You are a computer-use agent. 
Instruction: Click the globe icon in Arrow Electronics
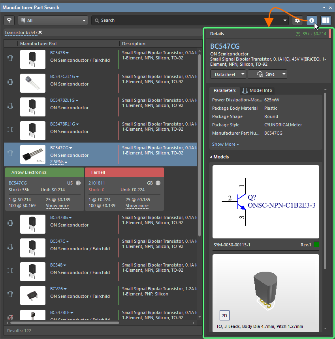click(x=78, y=183)
